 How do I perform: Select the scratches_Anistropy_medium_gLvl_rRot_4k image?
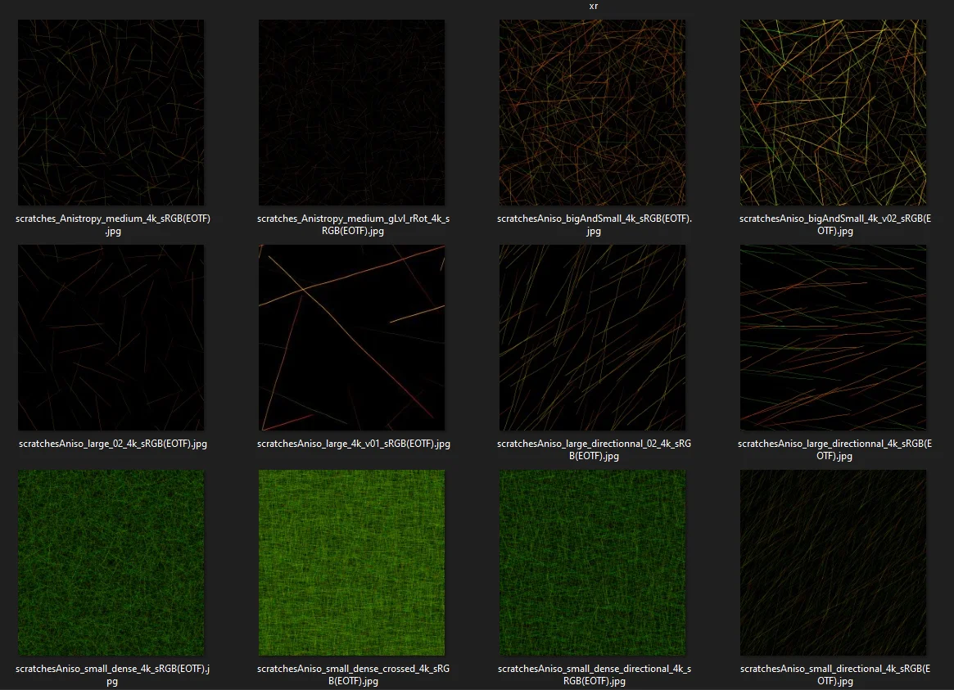pyautogui.click(x=351, y=112)
